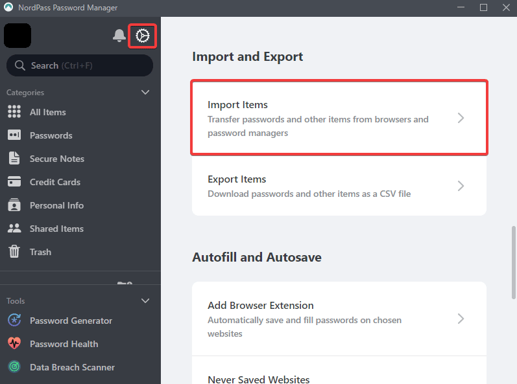This screenshot has height=384, width=517.
Task: Open Password Health tool
Action: point(80,344)
